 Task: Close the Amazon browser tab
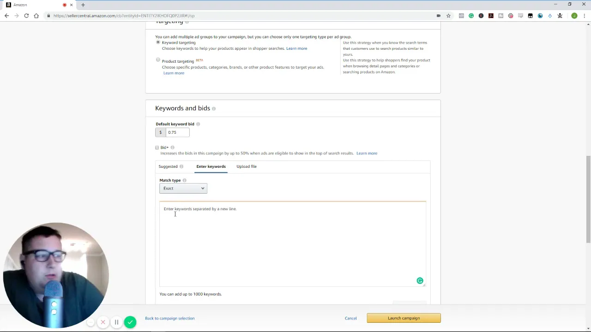pyautogui.click(x=71, y=5)
